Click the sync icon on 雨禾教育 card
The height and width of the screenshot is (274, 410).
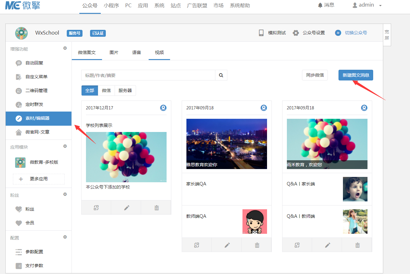[x=297, y=245]
